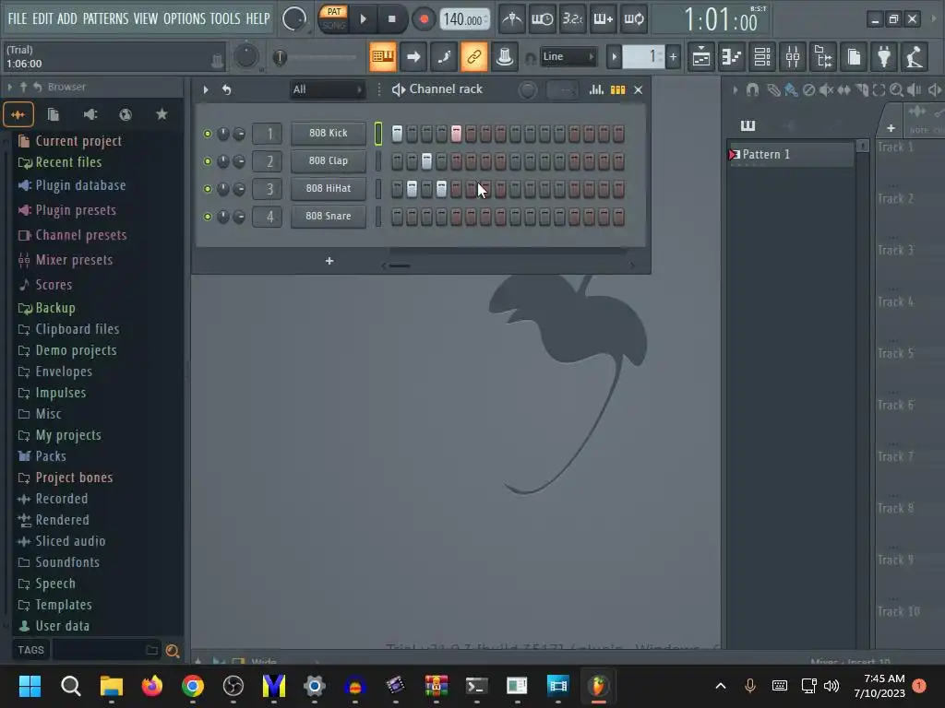Toggle the note/slide icon in toolbar

[x=444, y=56]
